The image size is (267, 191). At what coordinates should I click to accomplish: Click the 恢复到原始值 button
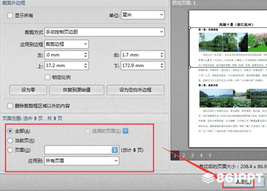click(x=77, y=90)
